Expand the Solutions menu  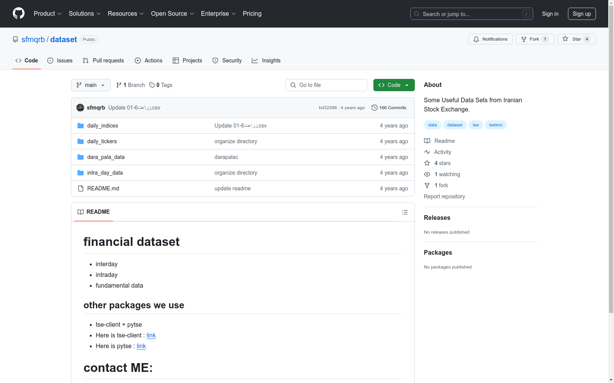pos(85,13)
